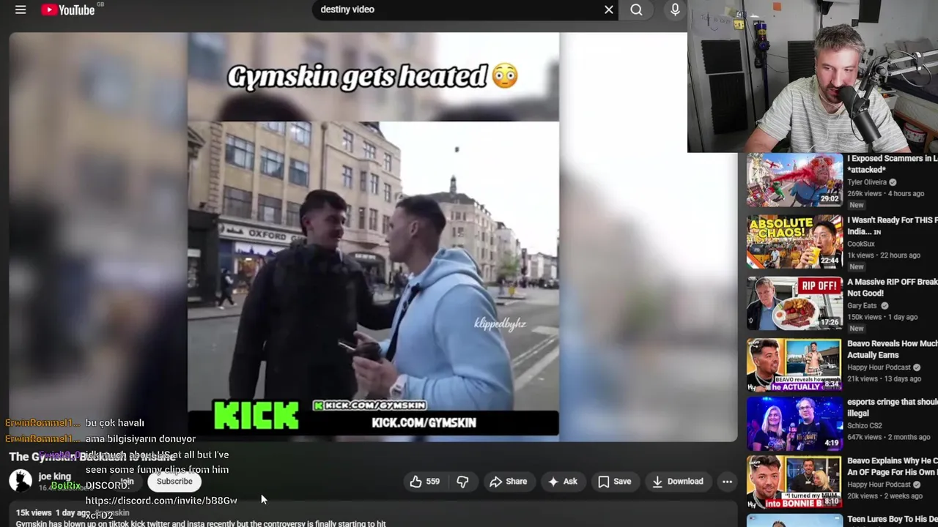Open "esports cringe" video thumbnail
Image resolution: width=938 pixels, height=527 pixels.
tap(794, 423)
